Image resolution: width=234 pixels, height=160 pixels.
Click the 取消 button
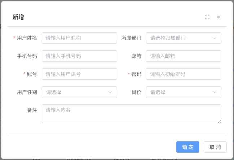coord(215,147)
